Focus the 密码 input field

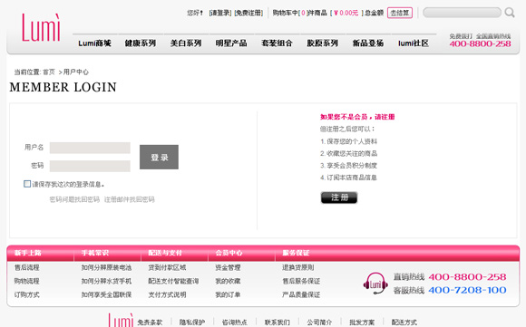[90, 166]
